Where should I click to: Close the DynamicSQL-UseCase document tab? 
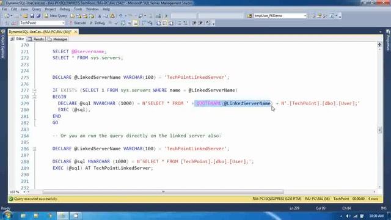pos(76,32)
